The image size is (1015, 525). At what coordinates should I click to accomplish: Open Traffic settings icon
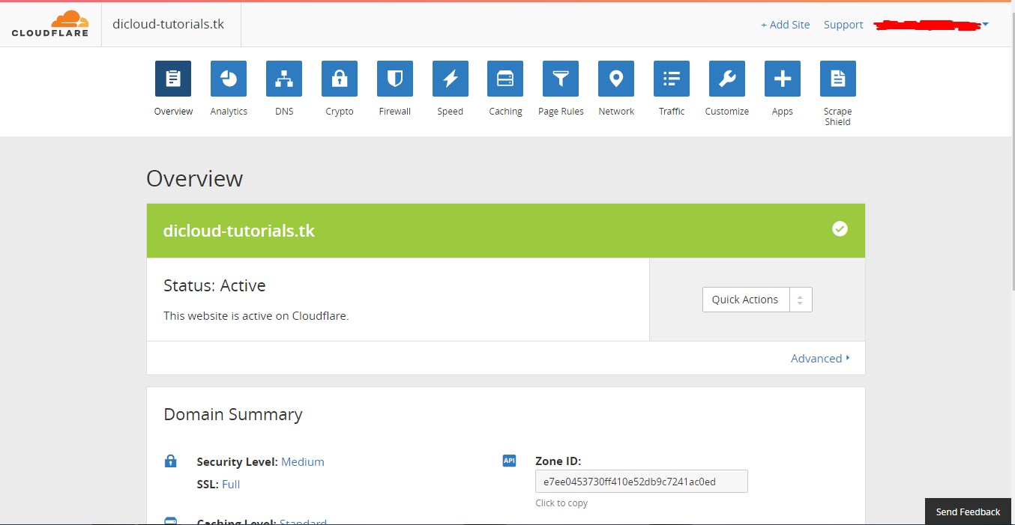tap(671, 78)
